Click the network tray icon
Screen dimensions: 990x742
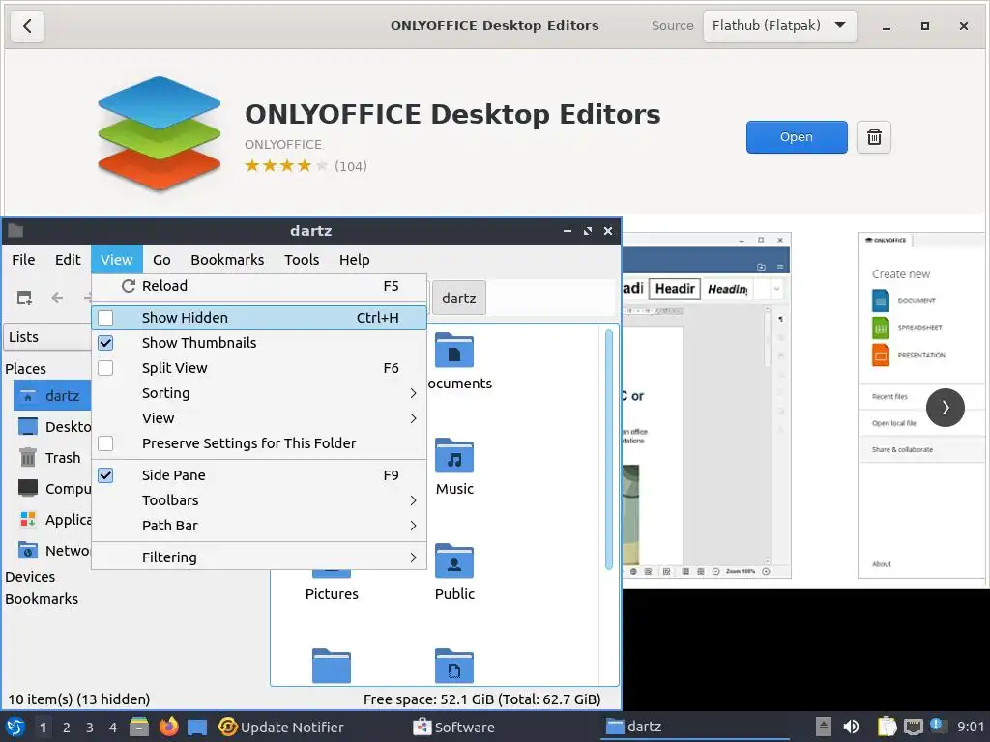tap(913, 727)
